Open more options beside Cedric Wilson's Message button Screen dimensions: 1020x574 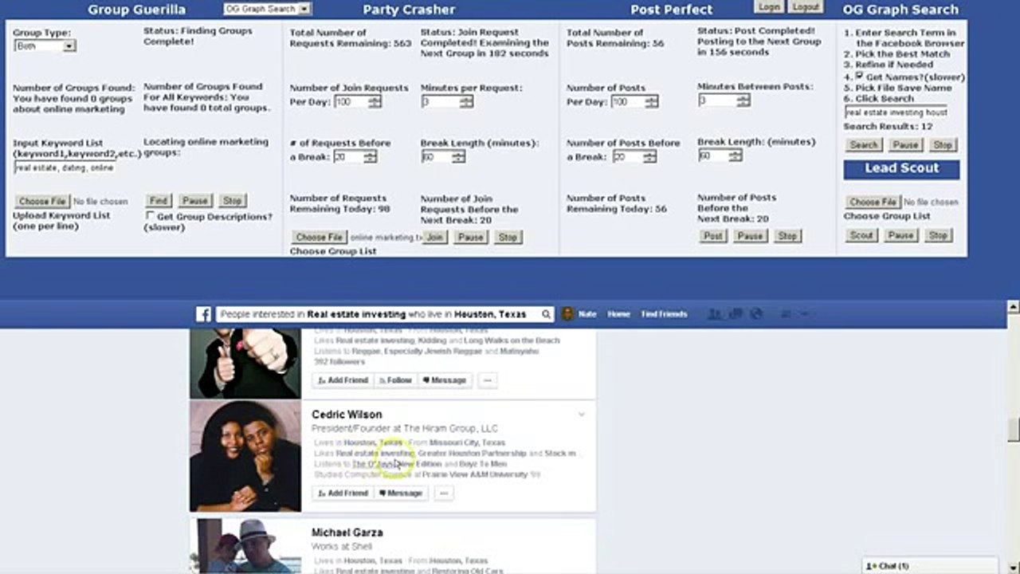coord(445,493)
